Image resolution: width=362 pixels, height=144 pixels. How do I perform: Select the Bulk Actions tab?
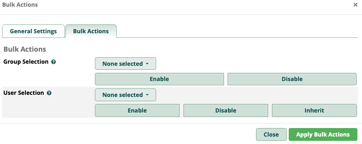click(x=91, y=31)
